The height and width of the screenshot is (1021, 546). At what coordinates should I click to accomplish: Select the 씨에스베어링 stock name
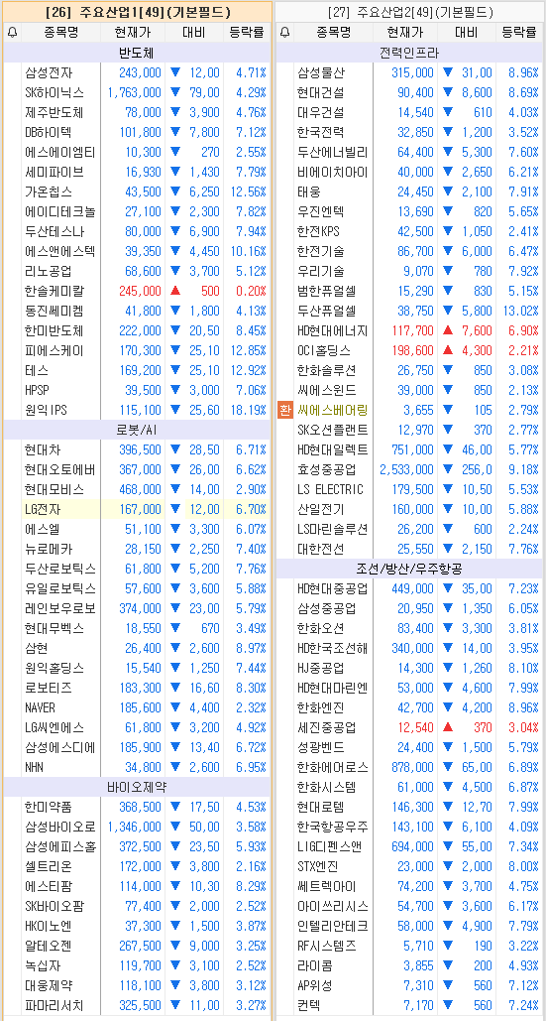click(x=332, y=410)
